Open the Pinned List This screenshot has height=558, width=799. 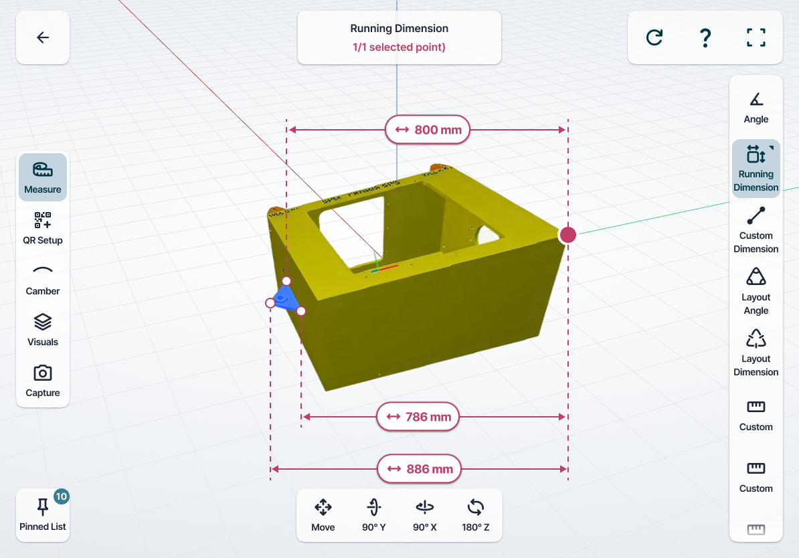tap(43, 515)
